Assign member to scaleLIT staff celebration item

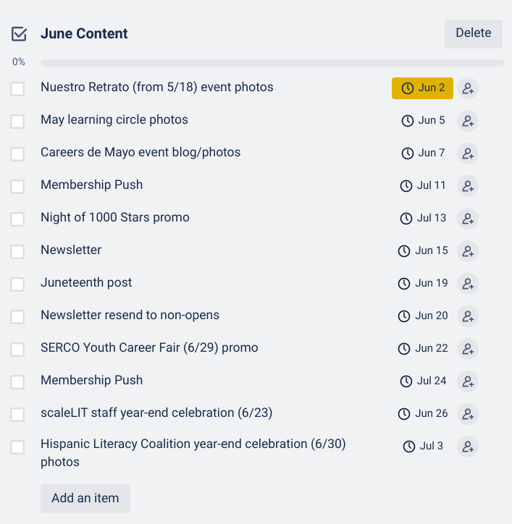(468, 414)
